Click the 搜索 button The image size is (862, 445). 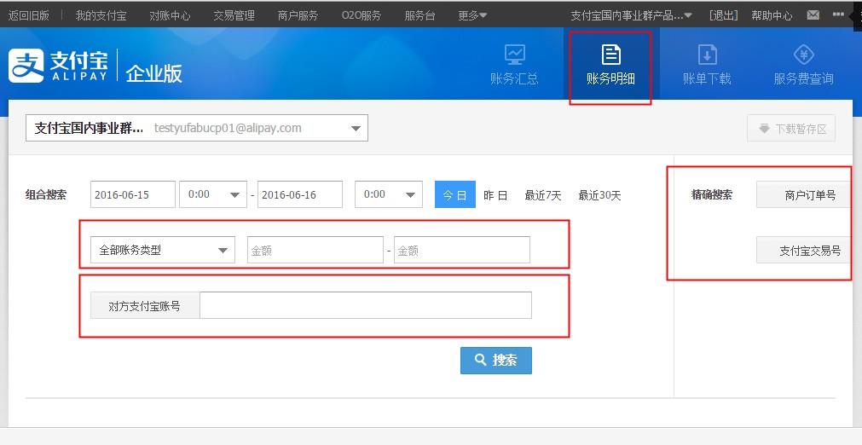[x=496, y=361]
